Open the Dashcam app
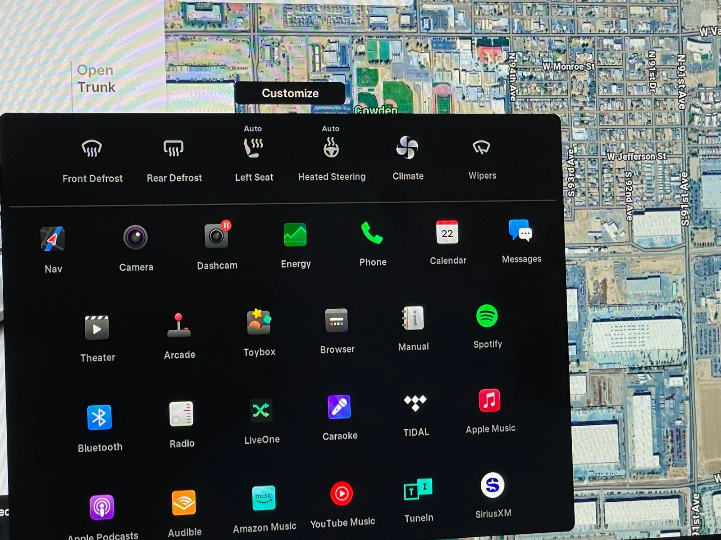Image resolution: width=721 pixels, height=540 pixels. coord(217,235)
